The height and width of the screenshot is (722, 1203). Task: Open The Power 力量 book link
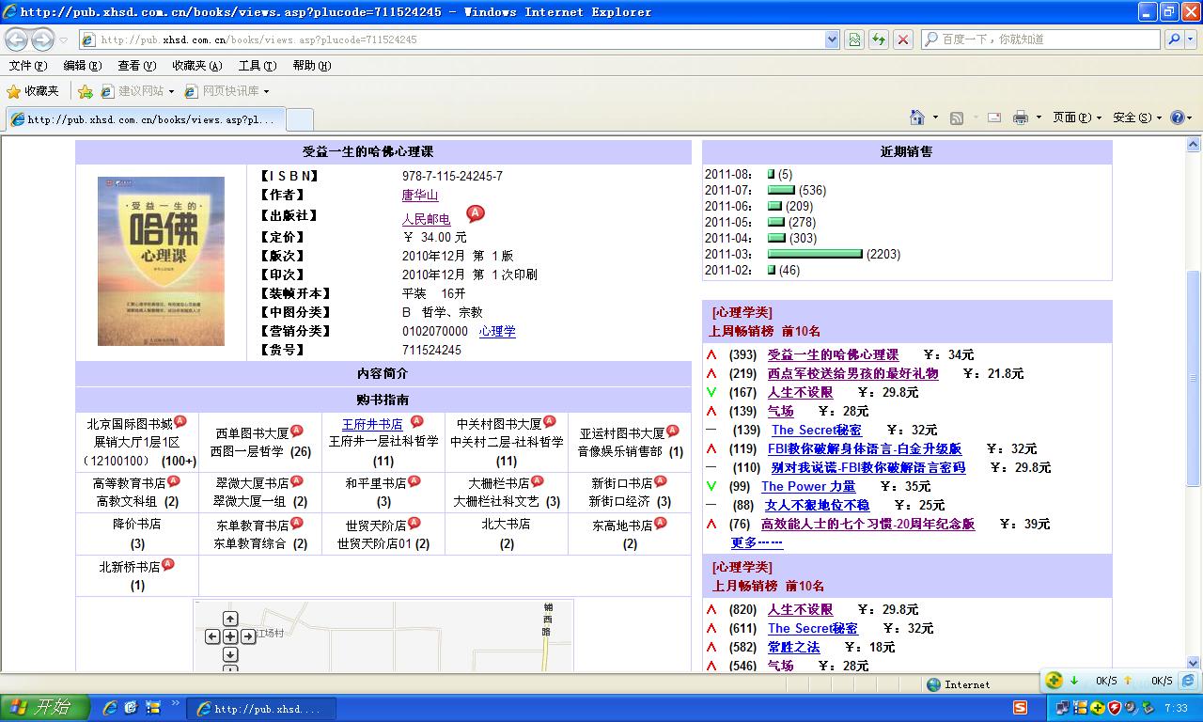click(808, 486)
